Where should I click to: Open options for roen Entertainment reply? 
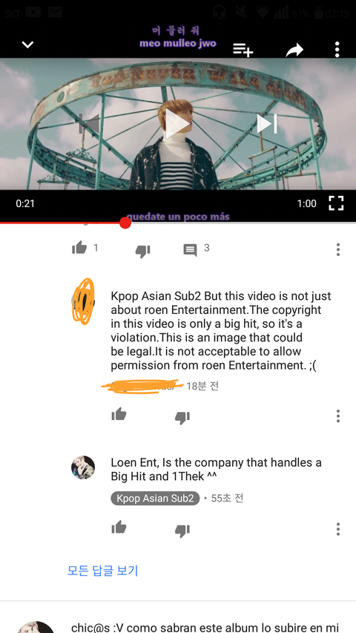tap(338, 416)
